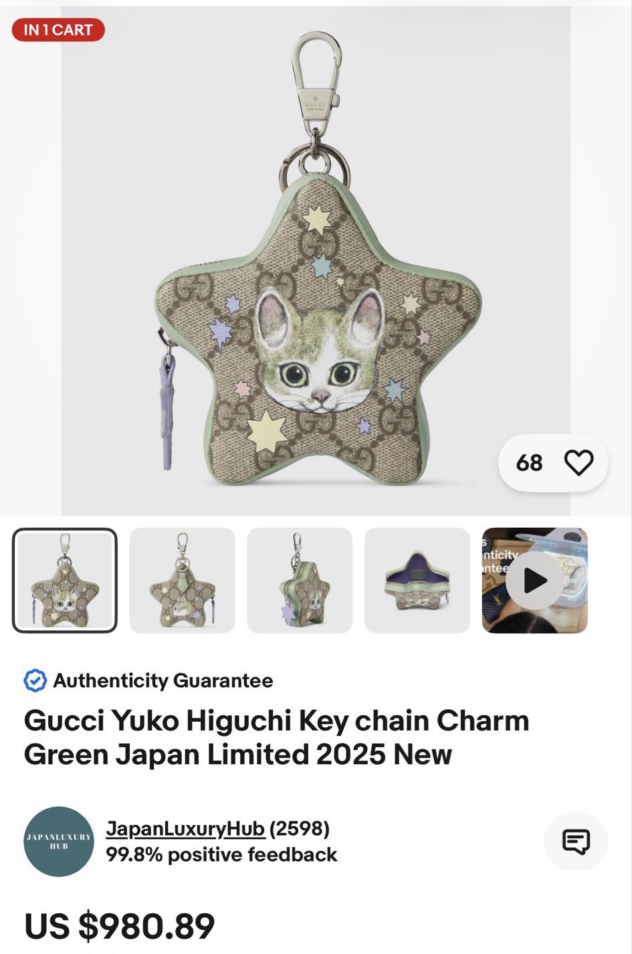View the seller's 2598 feedback count
The height and width of the screenshot is (954, 632).
300,828
